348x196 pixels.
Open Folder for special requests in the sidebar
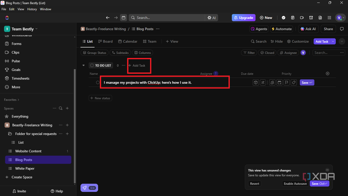(x=36, y=134)
